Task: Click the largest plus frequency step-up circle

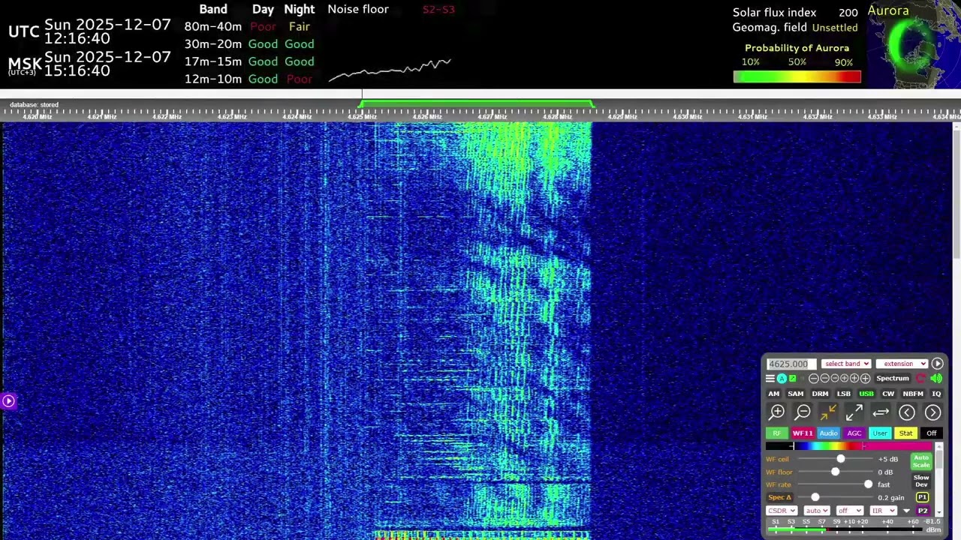Action: [866, 379]
